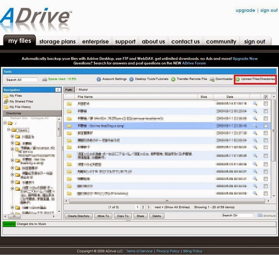The height and width of the screenshot is (255, 279).
Task: Check the checkbox of the sixth file row
Action: pos(266,140)
